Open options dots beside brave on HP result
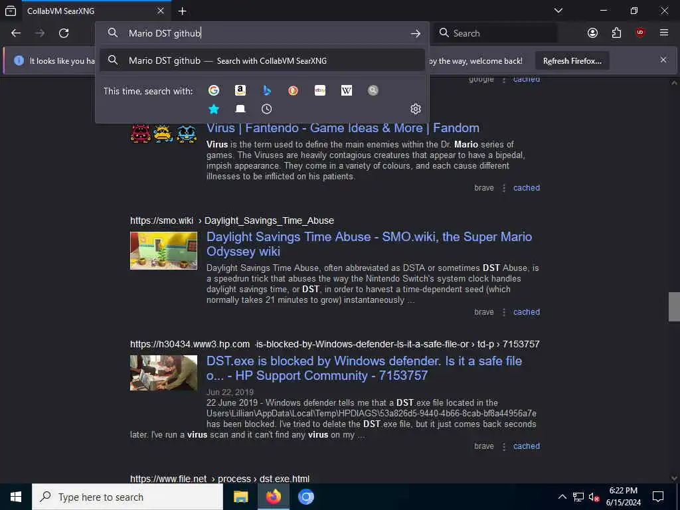Screen dimensions: 680x510 click(x=503, y=446)
